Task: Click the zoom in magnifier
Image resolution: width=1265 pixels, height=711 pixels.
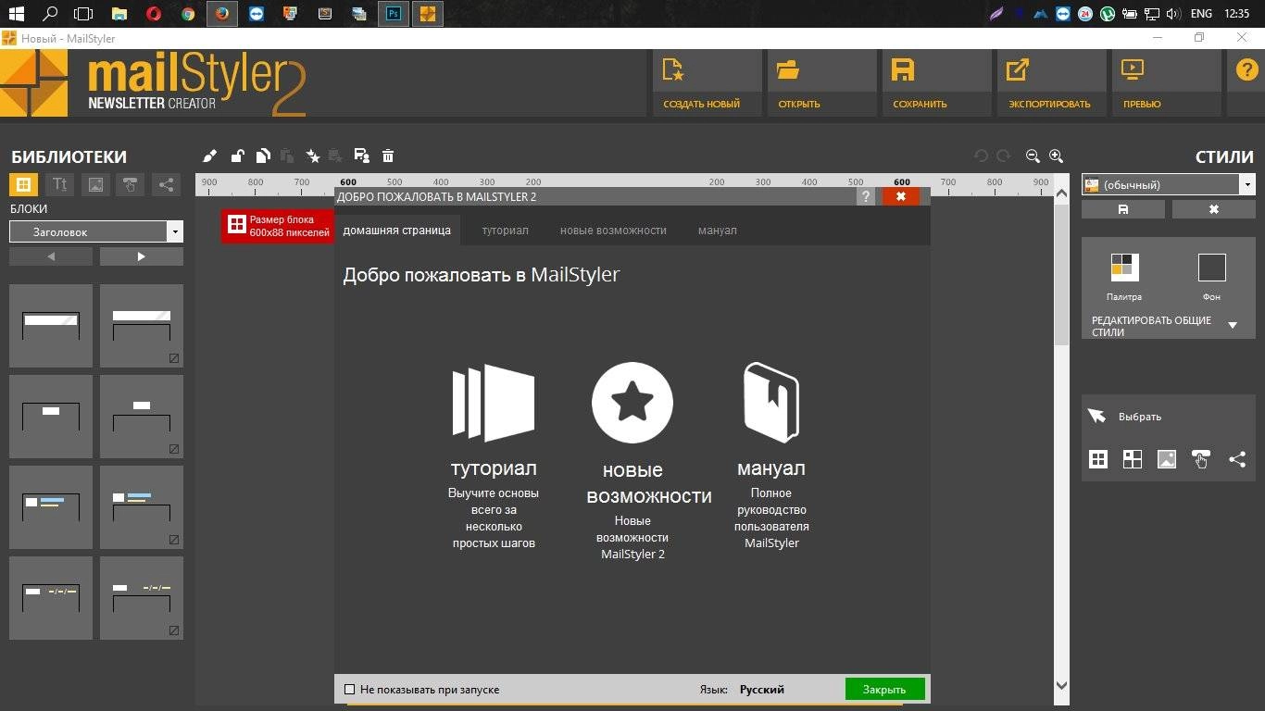Action: click(x=1056, y=156)
